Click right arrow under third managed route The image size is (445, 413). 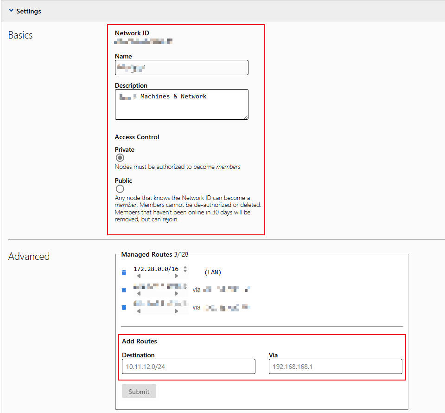pos(176,311)
